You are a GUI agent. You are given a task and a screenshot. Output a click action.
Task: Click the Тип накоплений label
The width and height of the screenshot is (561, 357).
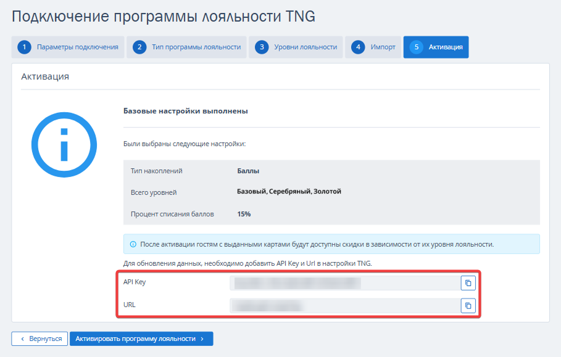pos(156,171)
